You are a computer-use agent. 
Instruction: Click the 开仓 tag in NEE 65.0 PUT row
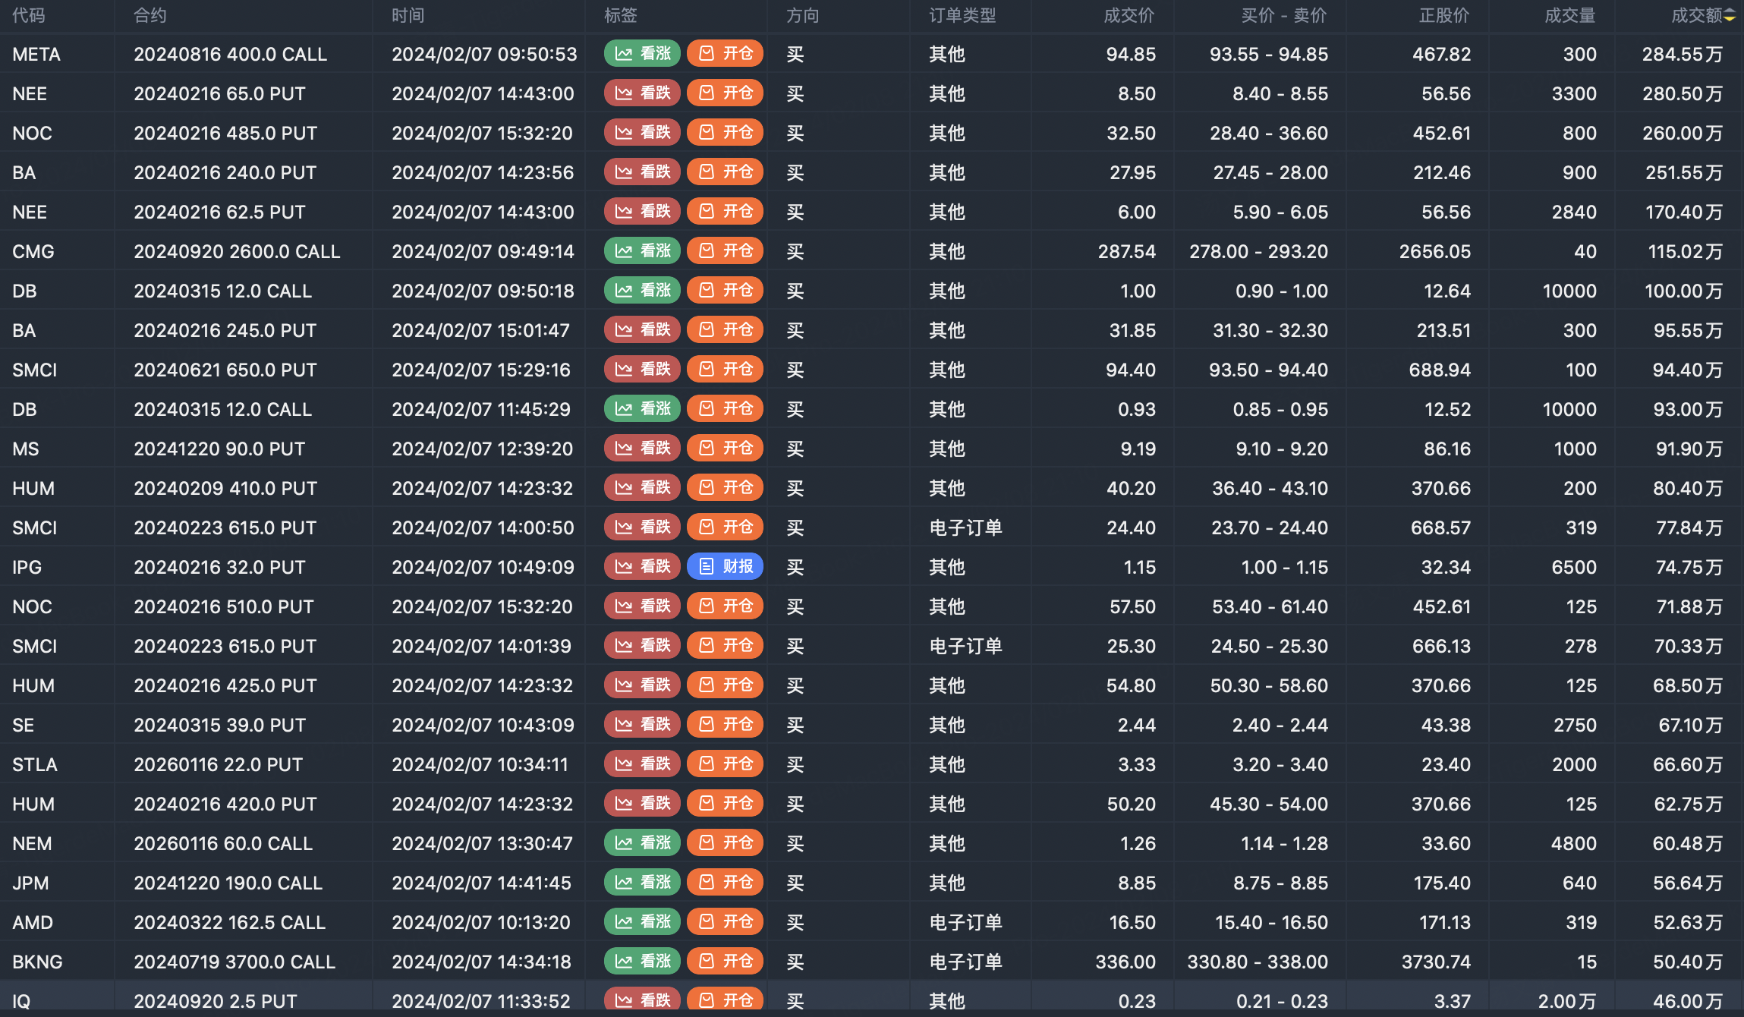(x=725, y=93)
